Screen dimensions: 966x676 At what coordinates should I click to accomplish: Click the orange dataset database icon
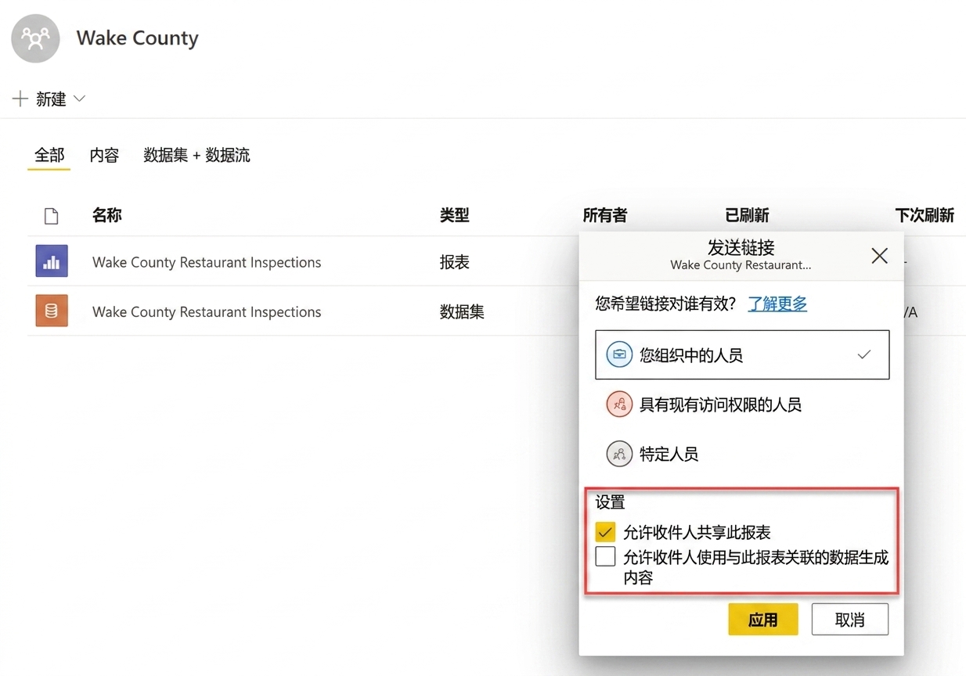point(52,311)
